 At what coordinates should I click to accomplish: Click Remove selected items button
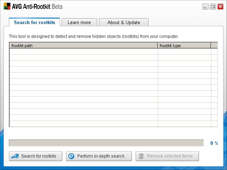(167, 156)
